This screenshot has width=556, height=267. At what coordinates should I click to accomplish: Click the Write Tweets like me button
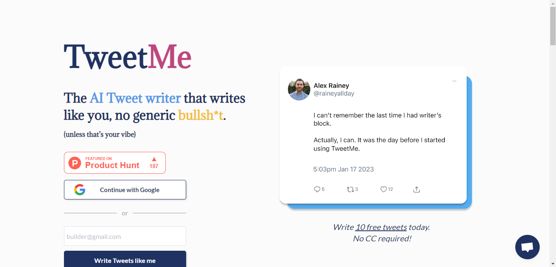tap(125, 259)
